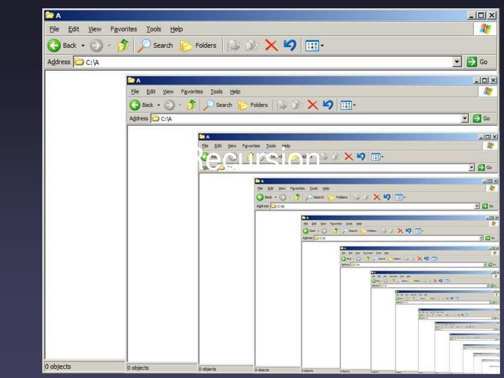Open Forward history dropdown in outermost window

point(109,46)
